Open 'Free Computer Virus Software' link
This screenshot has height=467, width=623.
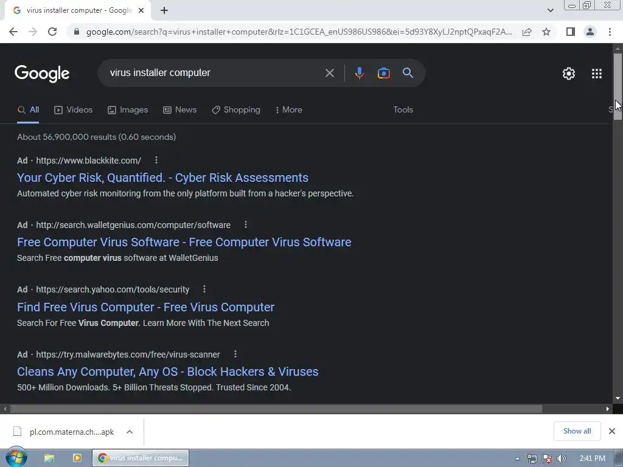click(x=184, y=242)
